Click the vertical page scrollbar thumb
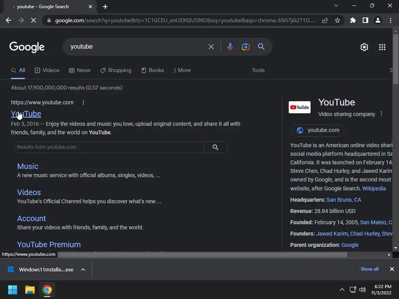The width and height of the screenshot is (399, 299). pos(395,59)
